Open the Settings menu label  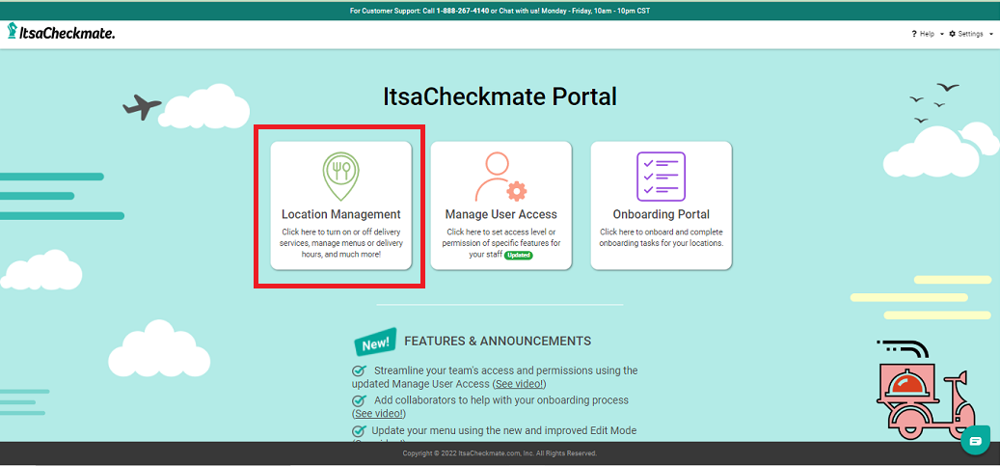(x=970, y=34)
